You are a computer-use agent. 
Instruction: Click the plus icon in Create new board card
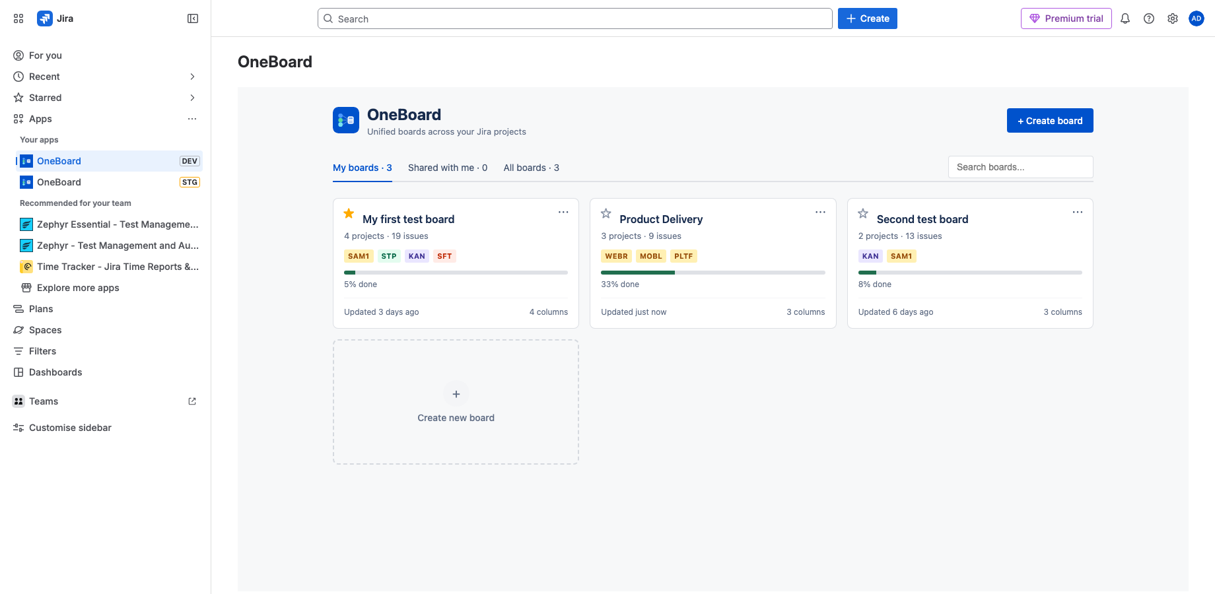click(x=456, y=394)
